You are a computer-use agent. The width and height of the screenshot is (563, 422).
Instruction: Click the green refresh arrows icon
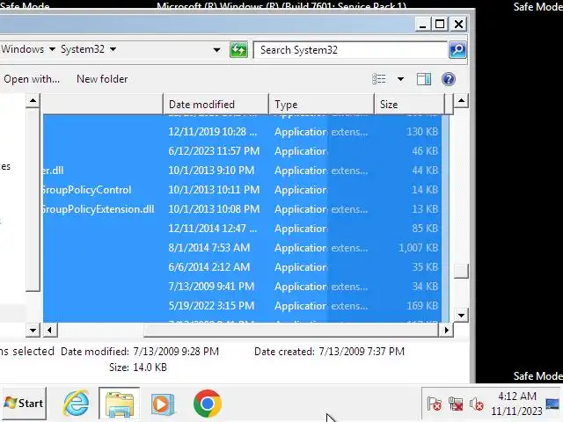point(238,50)
